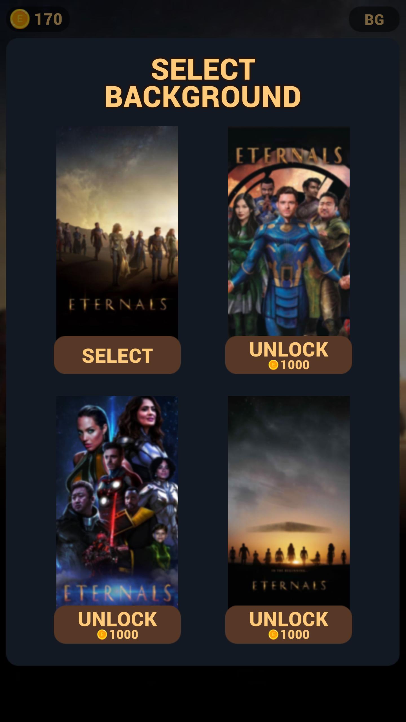Tap the gold coin icon beside 170
Image resolution: width=406 pixels, height=722 pixels.
click(x=20, y=19)
